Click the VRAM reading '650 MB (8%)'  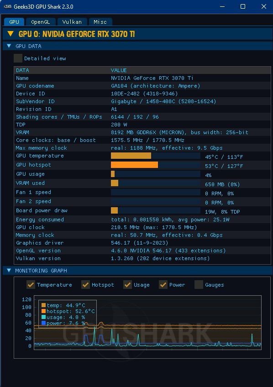click(222, 184)
